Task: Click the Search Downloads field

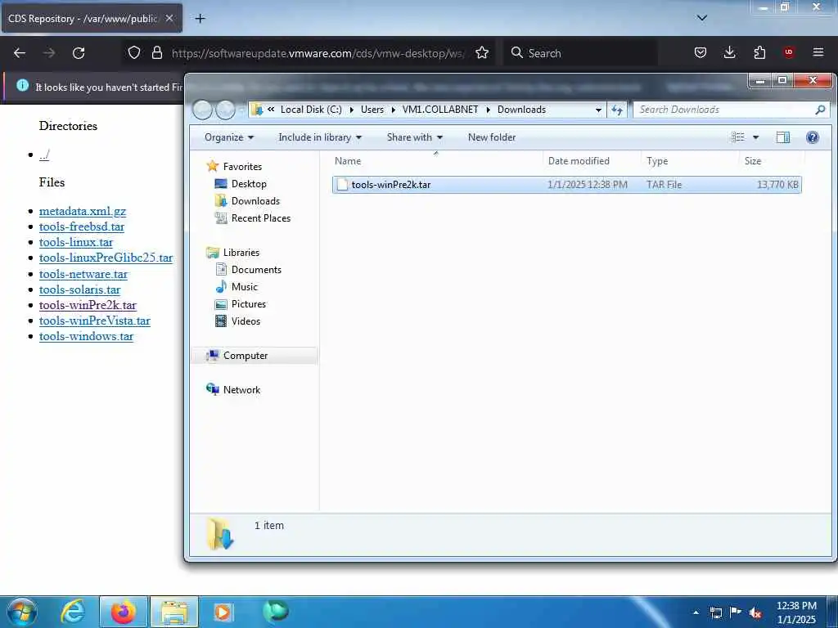Action: click(724, 110)
